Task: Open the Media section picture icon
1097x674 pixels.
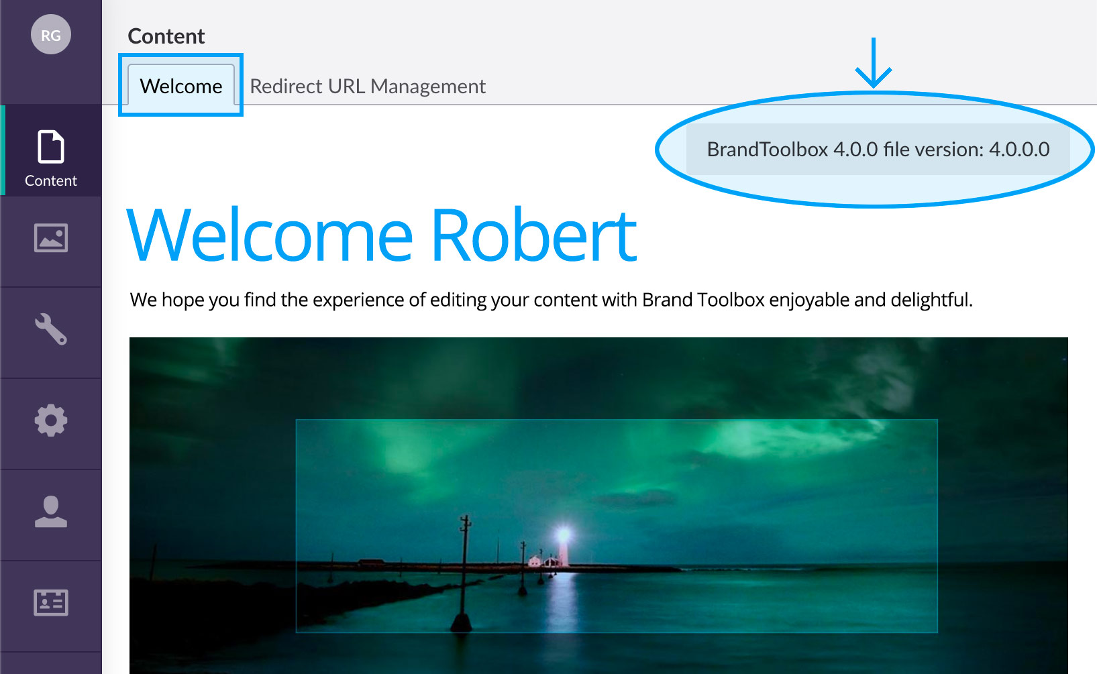Action: coord(51,238)
